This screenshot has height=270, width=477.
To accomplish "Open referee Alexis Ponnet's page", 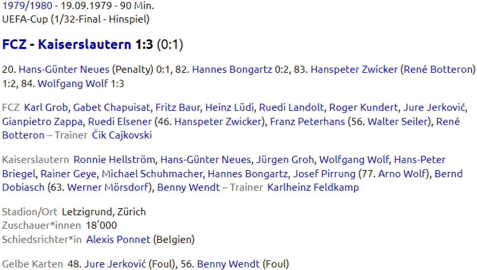I will click(118, 240).
